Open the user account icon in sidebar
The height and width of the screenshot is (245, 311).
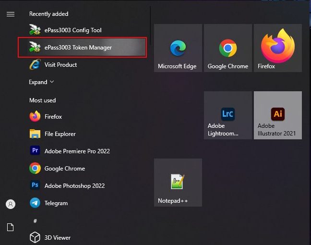(11, 204)
